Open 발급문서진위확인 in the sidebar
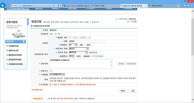Image resolution: width=194 pixels, height=103 pixels. click(x=15, y=55)
